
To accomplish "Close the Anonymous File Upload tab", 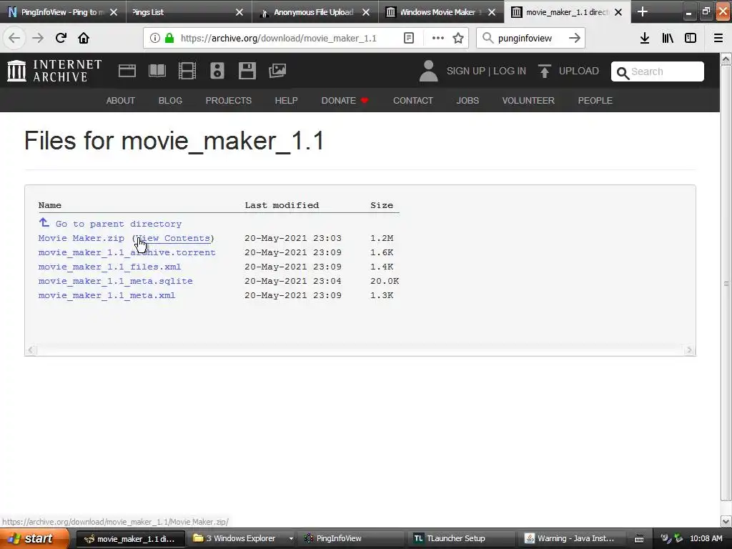I will [x=366, y=12].
